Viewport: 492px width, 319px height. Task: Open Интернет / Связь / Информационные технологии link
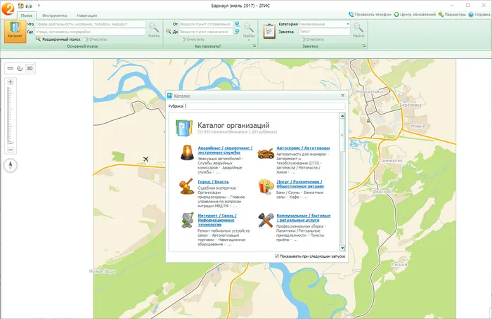click(x=217, y=220)
